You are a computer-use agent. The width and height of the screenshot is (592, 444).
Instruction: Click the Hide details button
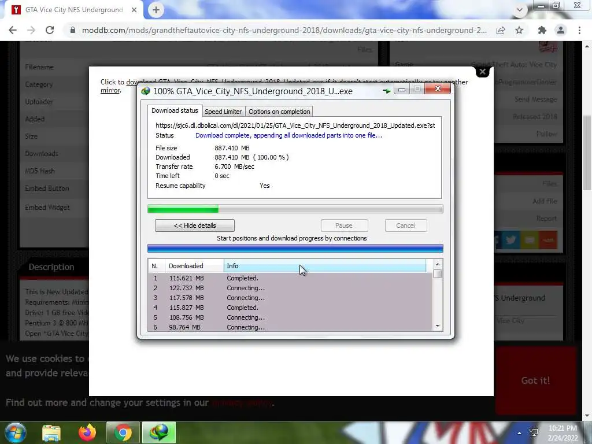pos(195,225)
